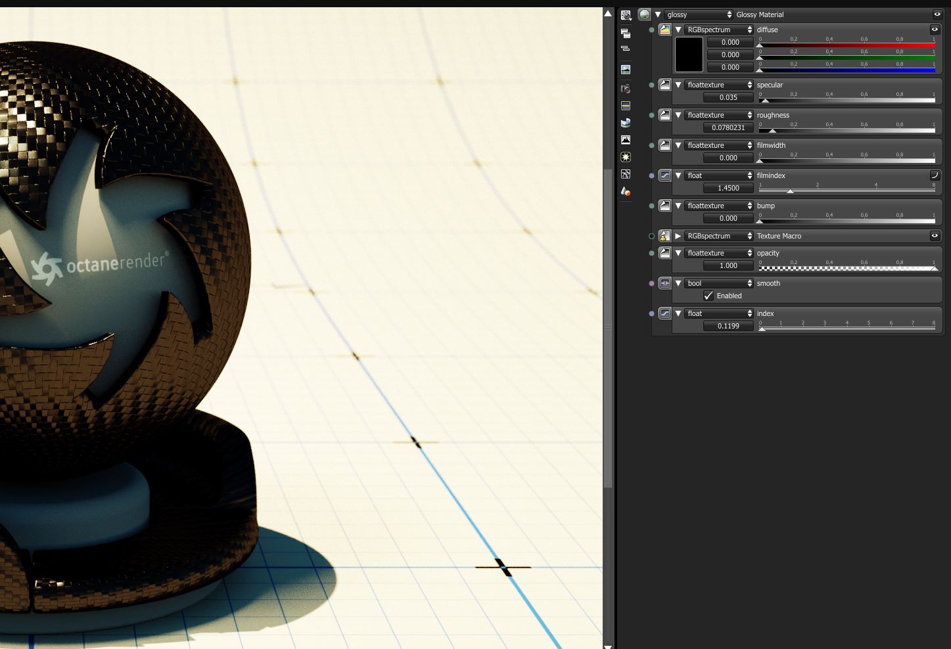Click the specular texture node icon
The image size is (951, 649).
665,85
